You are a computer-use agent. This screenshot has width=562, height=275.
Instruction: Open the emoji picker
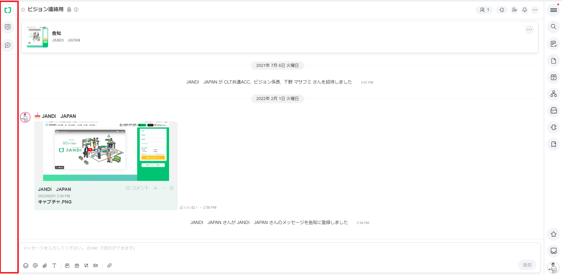coord(26,266)
